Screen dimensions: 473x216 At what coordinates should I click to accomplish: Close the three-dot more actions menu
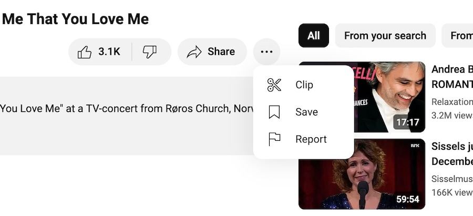point(266,52)
